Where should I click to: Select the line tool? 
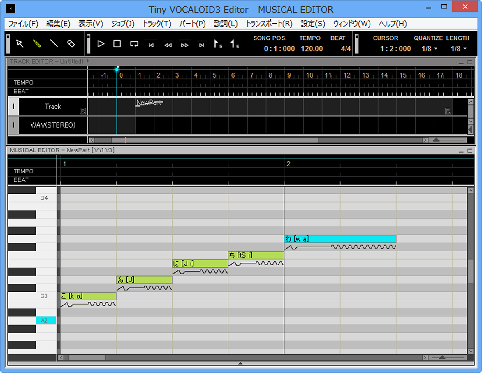pos(54,44)
